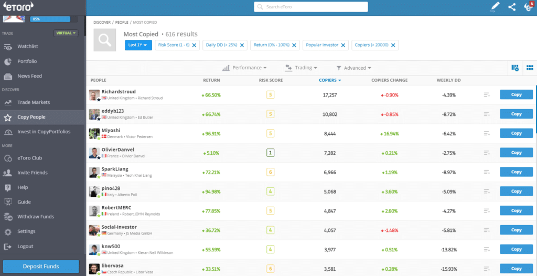Open the Help question icon
This screenshot has height=276, width=537.
click(8, 187)
